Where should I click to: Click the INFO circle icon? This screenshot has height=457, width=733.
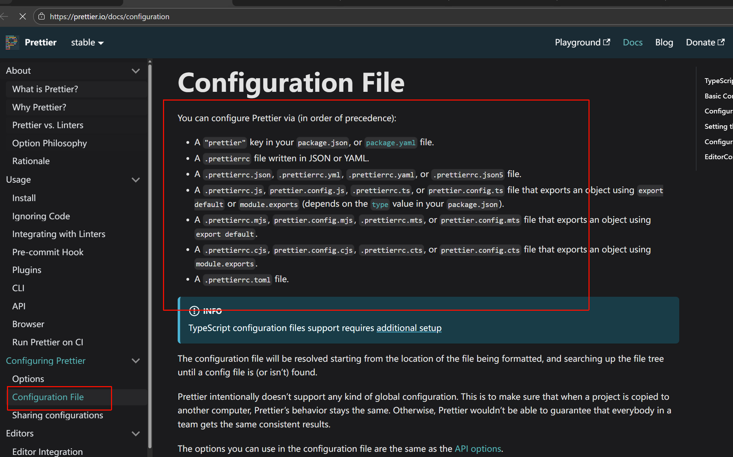coord(194,311)
